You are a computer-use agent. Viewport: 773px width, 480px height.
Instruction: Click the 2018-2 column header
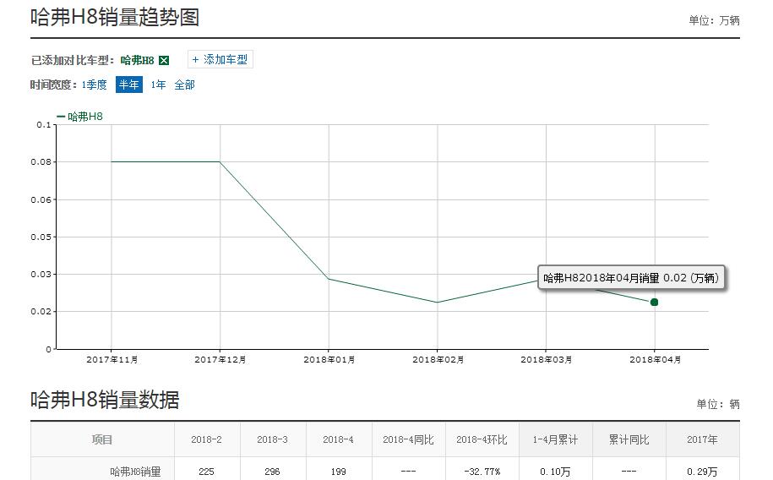(207, 439)
